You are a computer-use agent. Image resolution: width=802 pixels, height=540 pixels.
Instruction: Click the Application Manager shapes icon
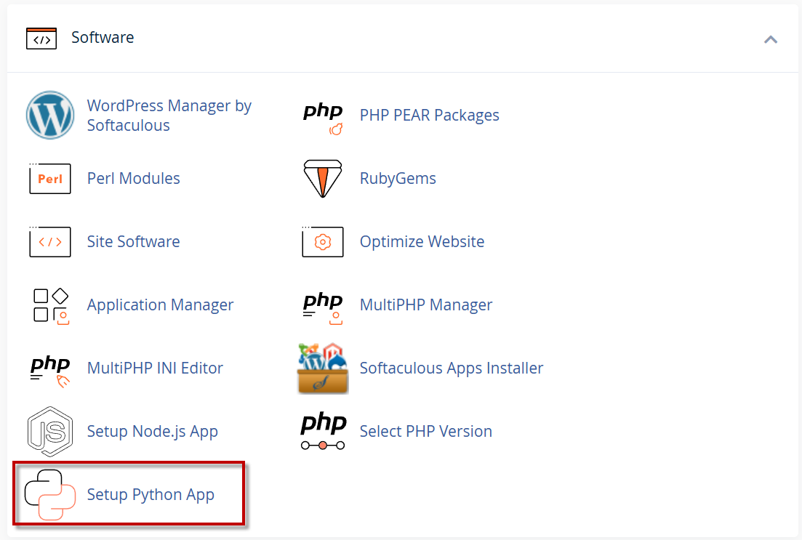pyautogui.click(x=51, y=305)
